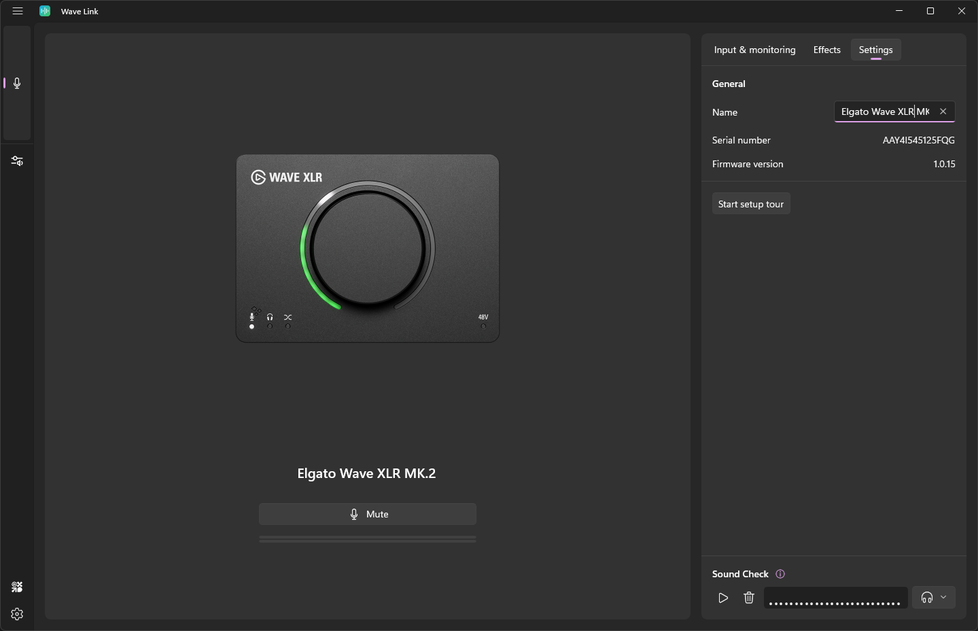This screenshot has height=631, width=978.
Task: Click the marketplace icon above the settings gear
Action: pyautogui.click(x=17, y=587)
